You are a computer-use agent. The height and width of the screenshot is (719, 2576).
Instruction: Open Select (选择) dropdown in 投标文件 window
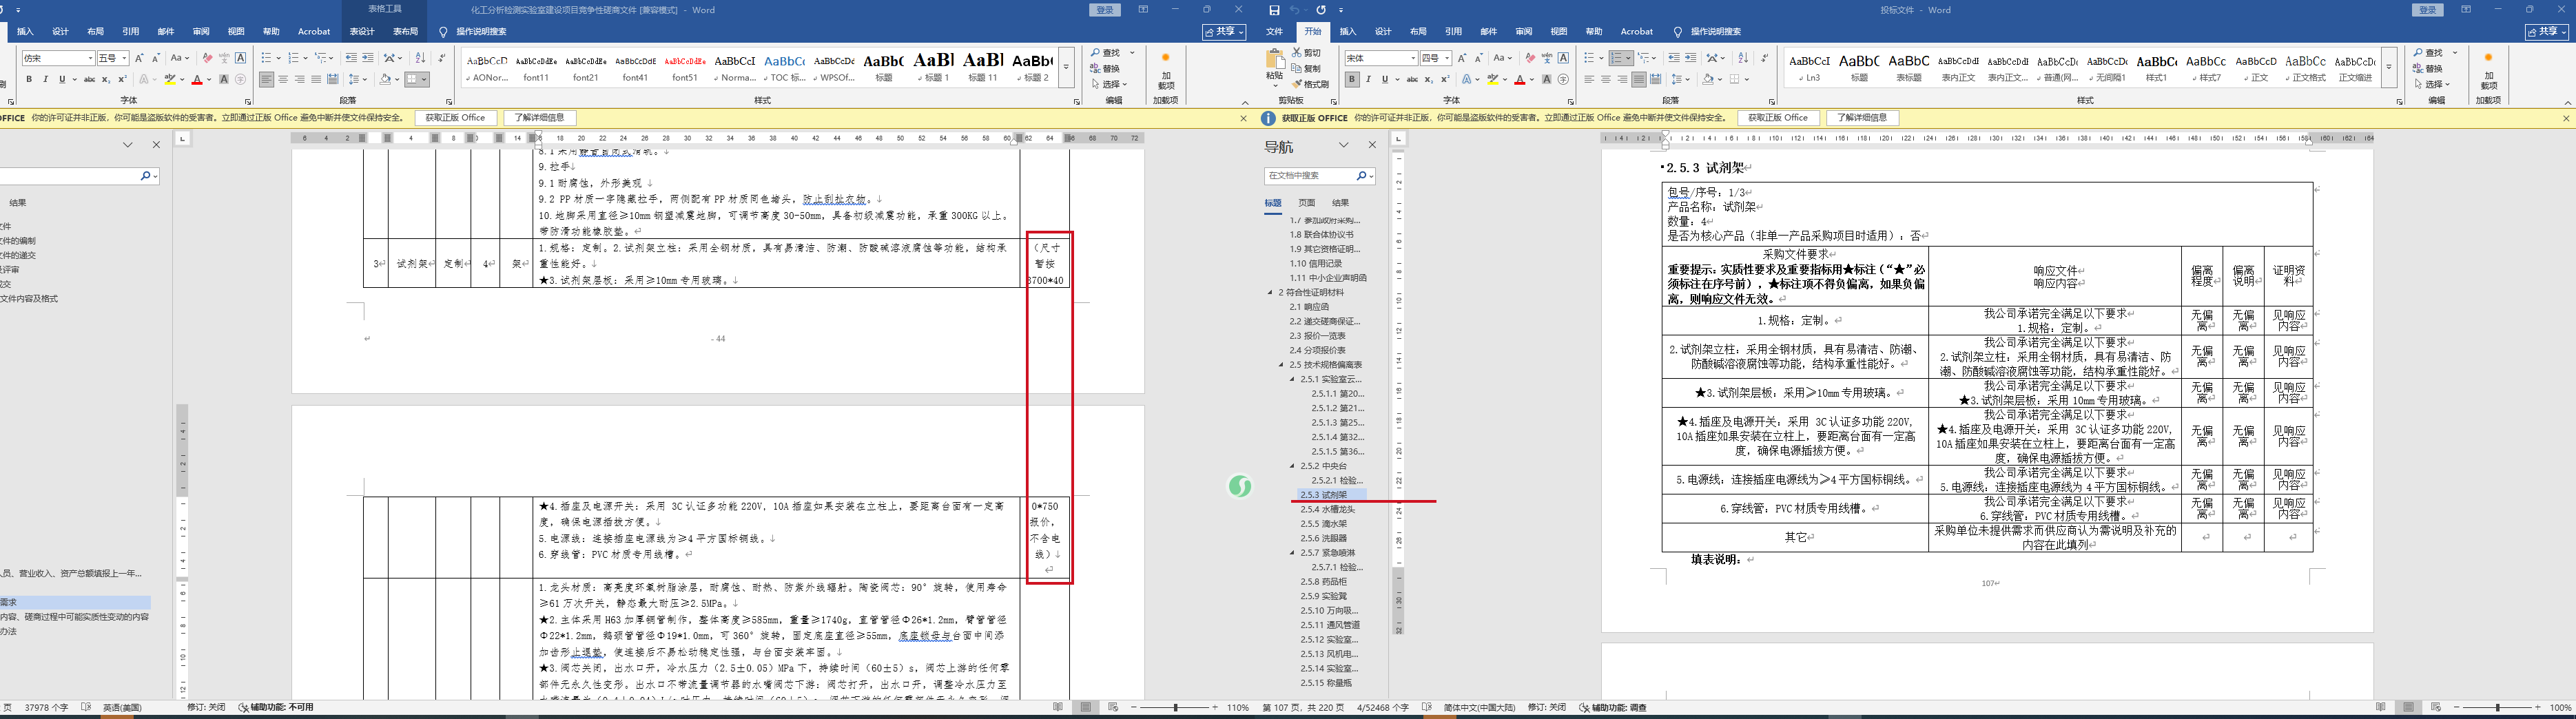(2431, 84)
